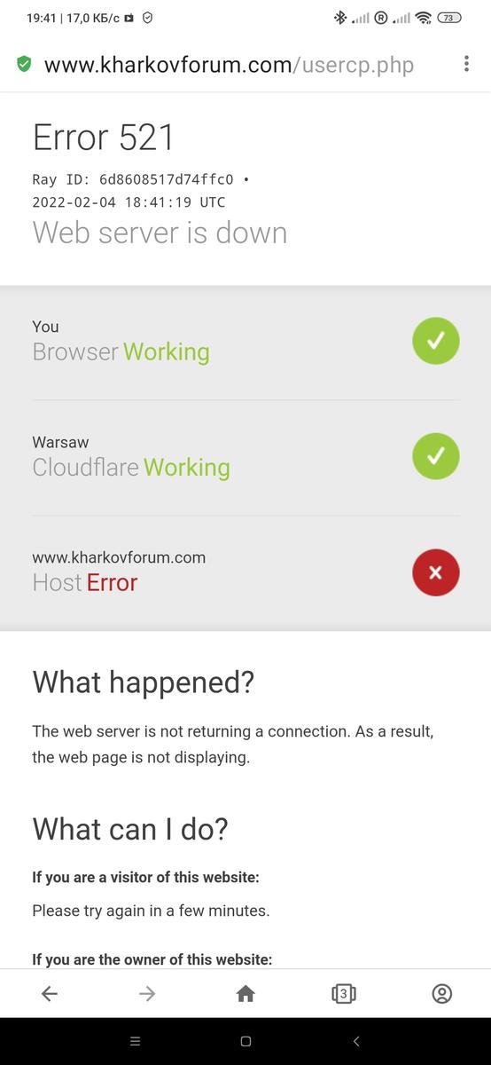Tap the Cloudflare Working status text
Screen dimensions: 491x1065
pyautogui.click(x=131, y=467)
